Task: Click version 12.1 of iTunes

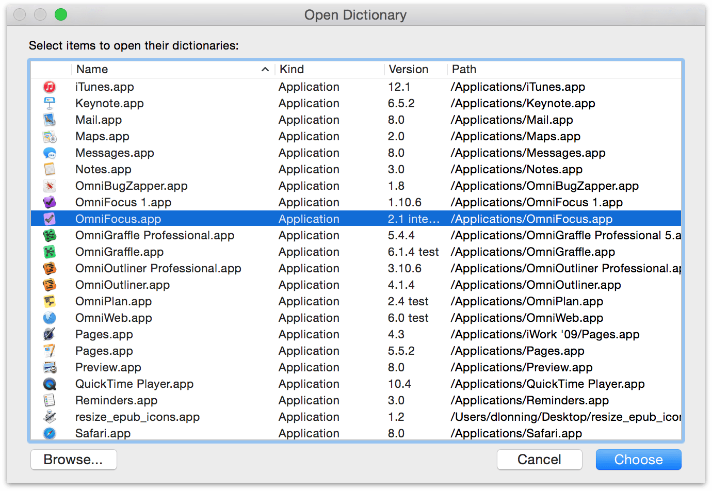Action: pos(399,87)
